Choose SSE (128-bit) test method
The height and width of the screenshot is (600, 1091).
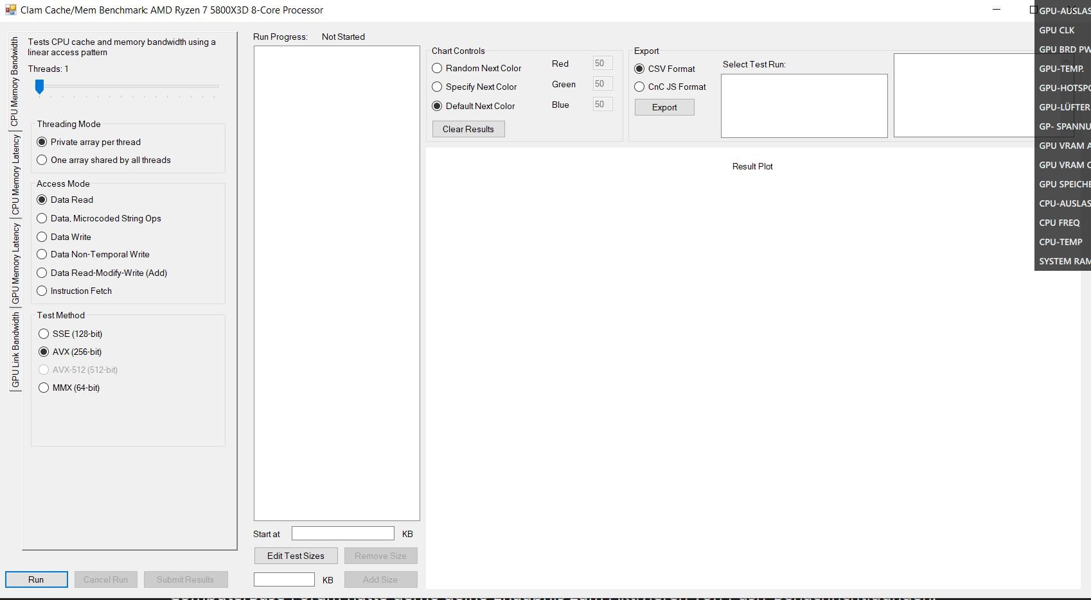(71, 334)
